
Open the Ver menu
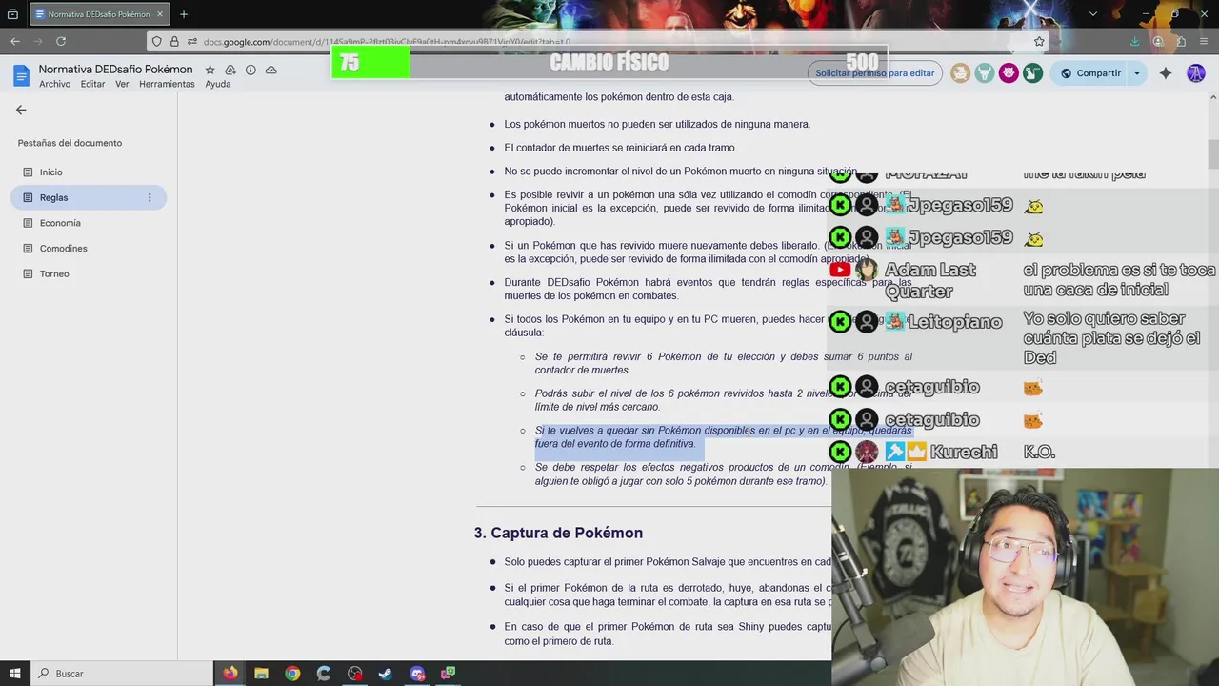click(x=122, y=84)
